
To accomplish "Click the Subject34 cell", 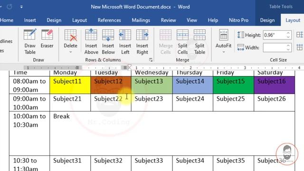I will (x=193, y=163).
